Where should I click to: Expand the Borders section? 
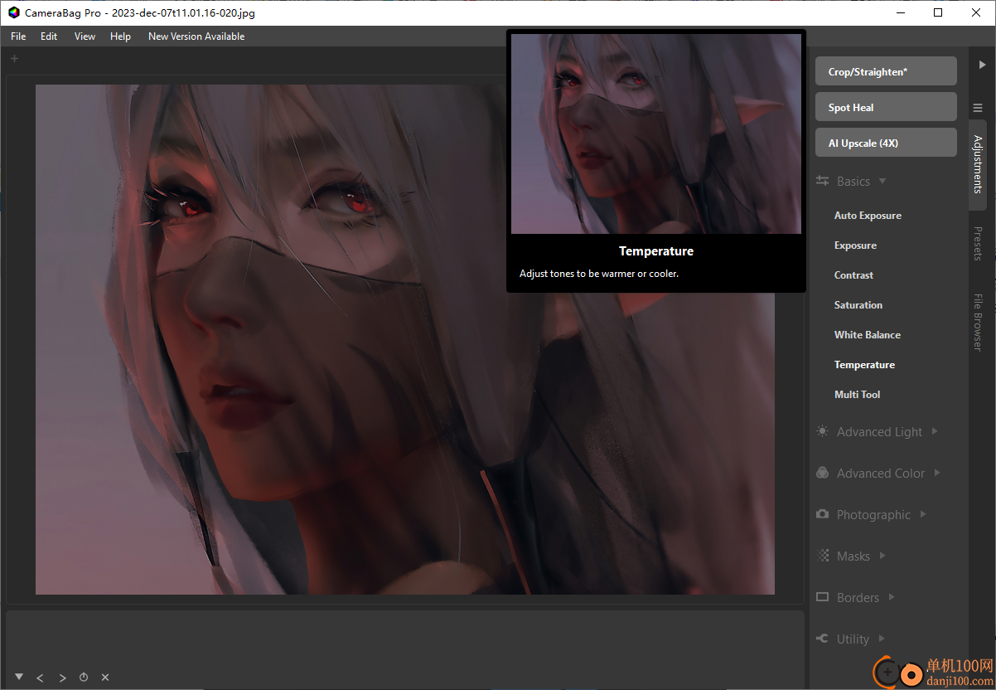pos(892,597)
